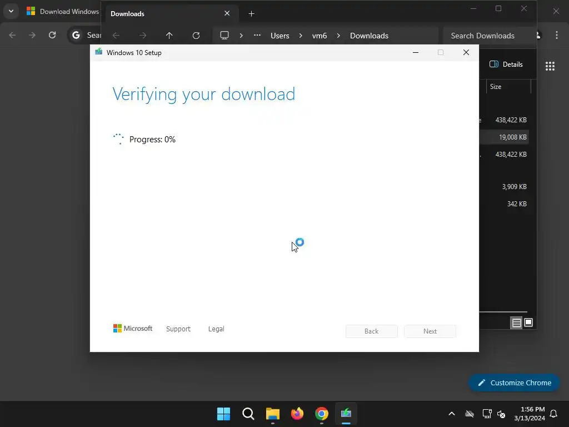
Task: Go forward in File Explorer
Action: (x=143, y=36)
